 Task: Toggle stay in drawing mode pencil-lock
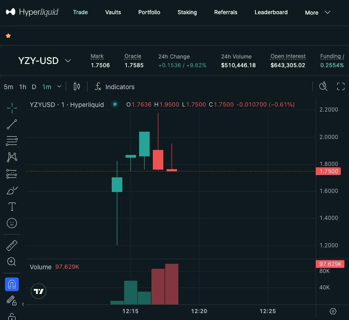[11, 300]
